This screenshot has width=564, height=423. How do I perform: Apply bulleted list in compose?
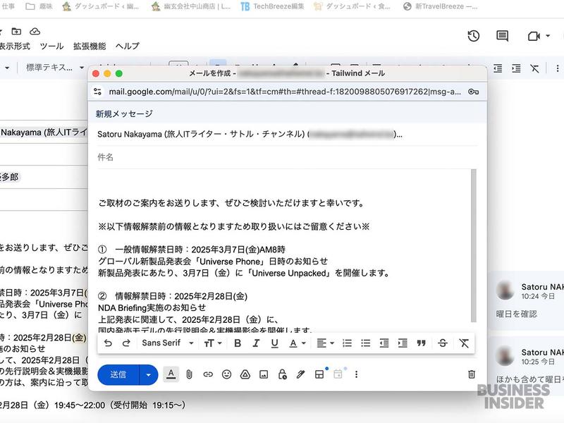(366, 343)
